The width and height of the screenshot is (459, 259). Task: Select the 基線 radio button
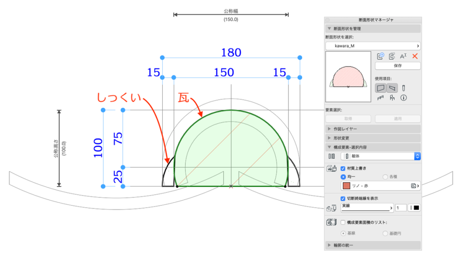(343, 233)
